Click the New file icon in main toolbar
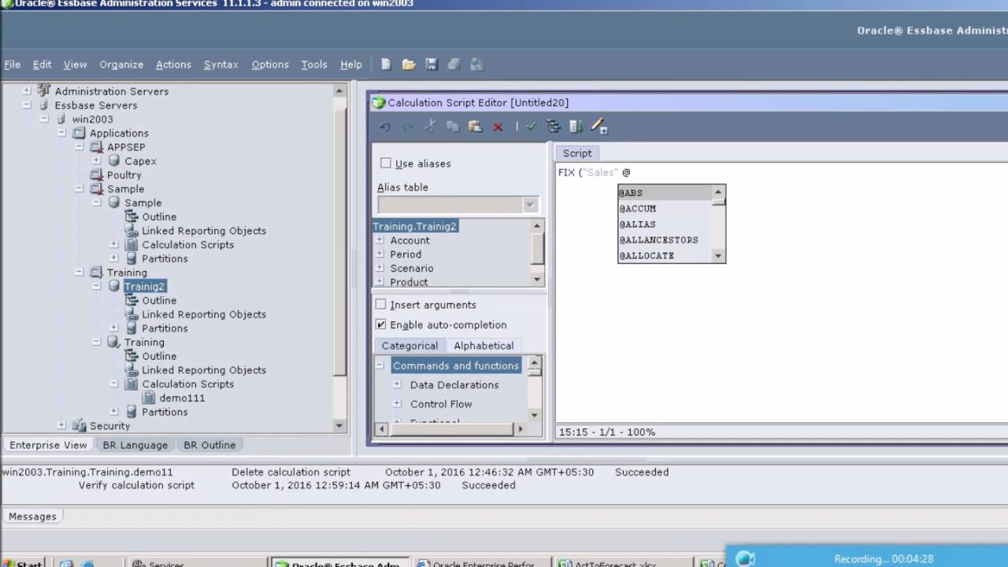The height and width of the screenshot is (567, 1008). click(386, 65)
